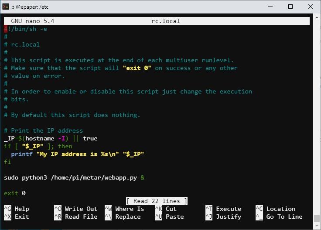Click the '# value on error.' line

click(x=34, y=76)
